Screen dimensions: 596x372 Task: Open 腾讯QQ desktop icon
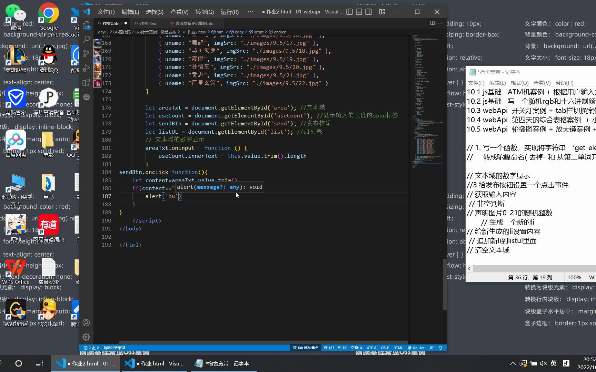click(49, 59)
